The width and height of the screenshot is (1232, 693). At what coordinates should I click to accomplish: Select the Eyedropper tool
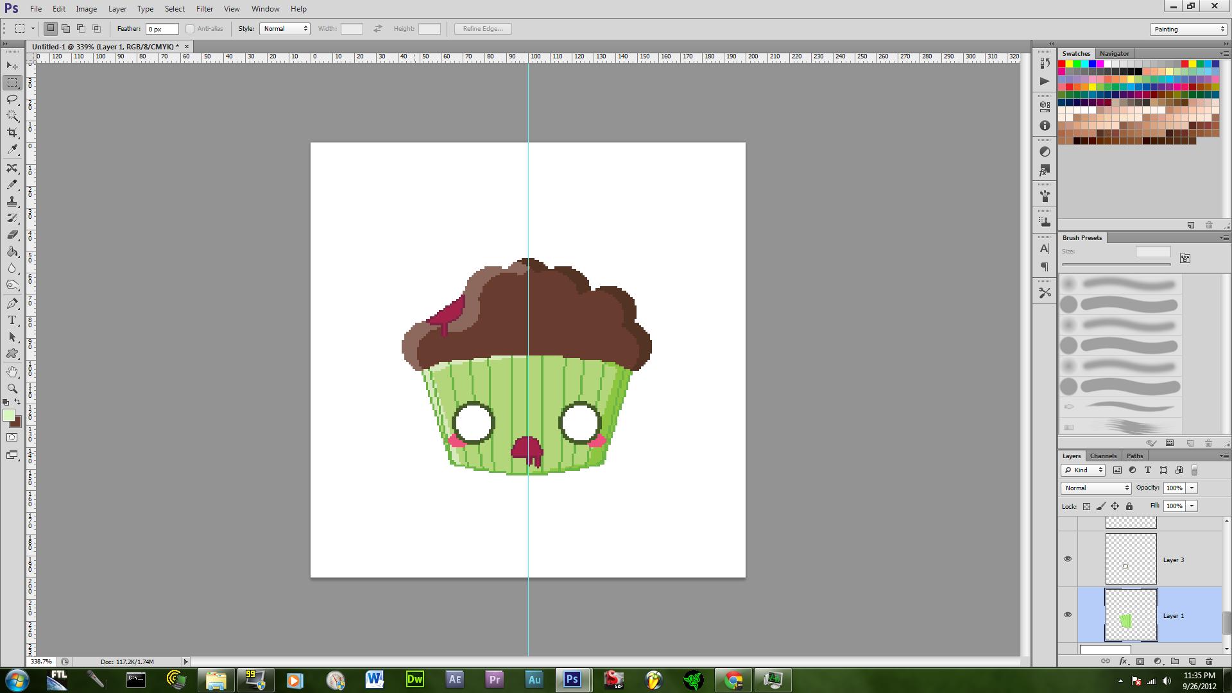(x=12, y=150)
